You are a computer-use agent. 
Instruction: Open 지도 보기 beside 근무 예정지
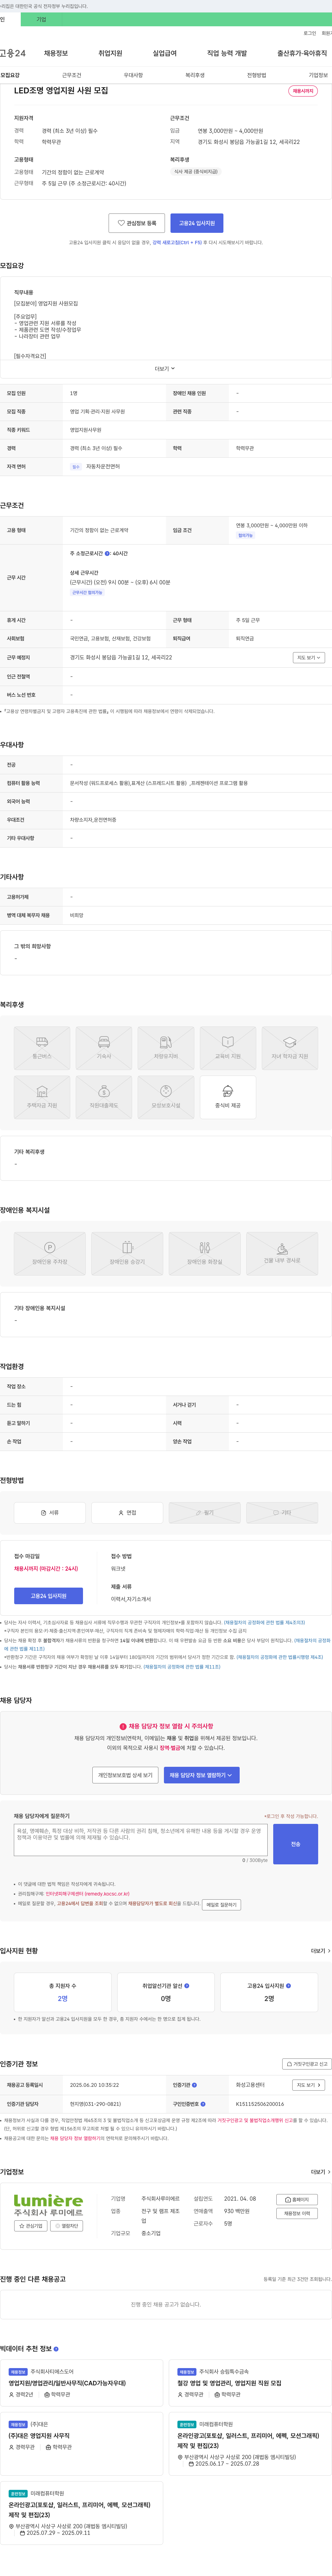pos(309,658)
